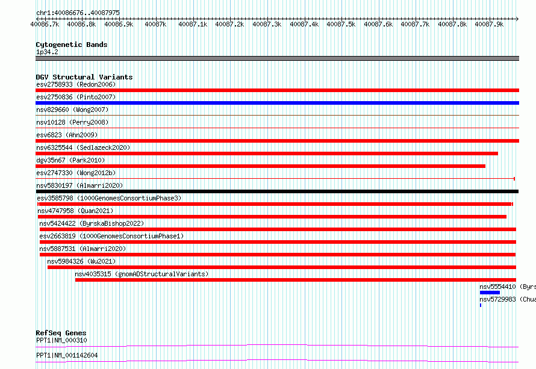The width and height of the screenshot is (536, 369).
Task: Click the red bar for nsv6325544
Action: pyautogui.click(x=267, y=153)
